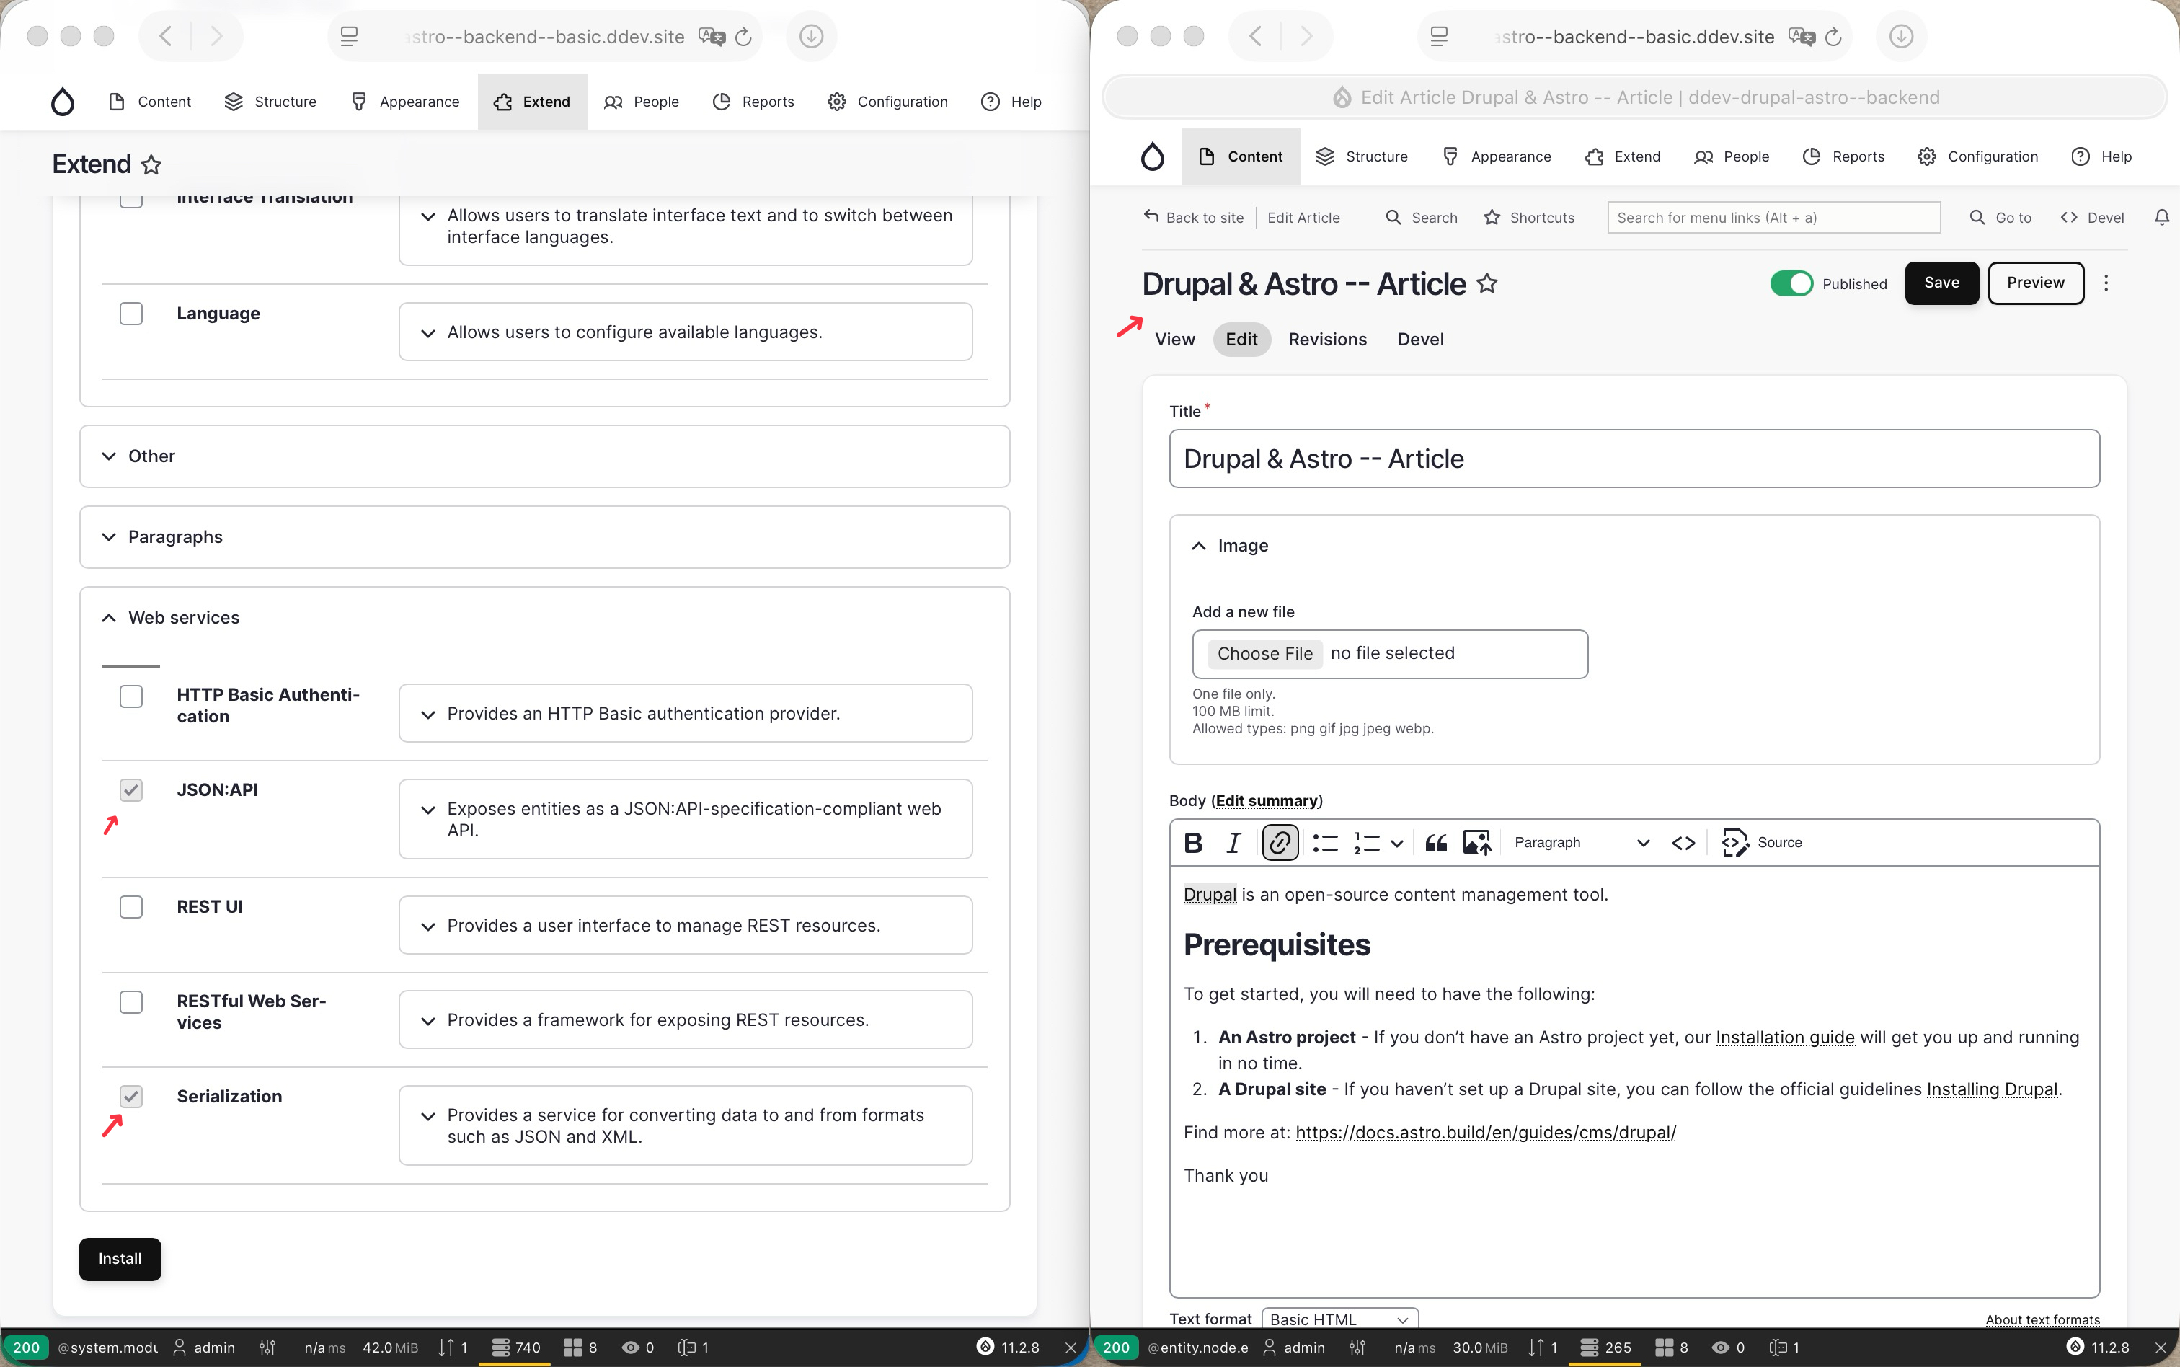Open the Reports menu in left window

tap(754, 101)
